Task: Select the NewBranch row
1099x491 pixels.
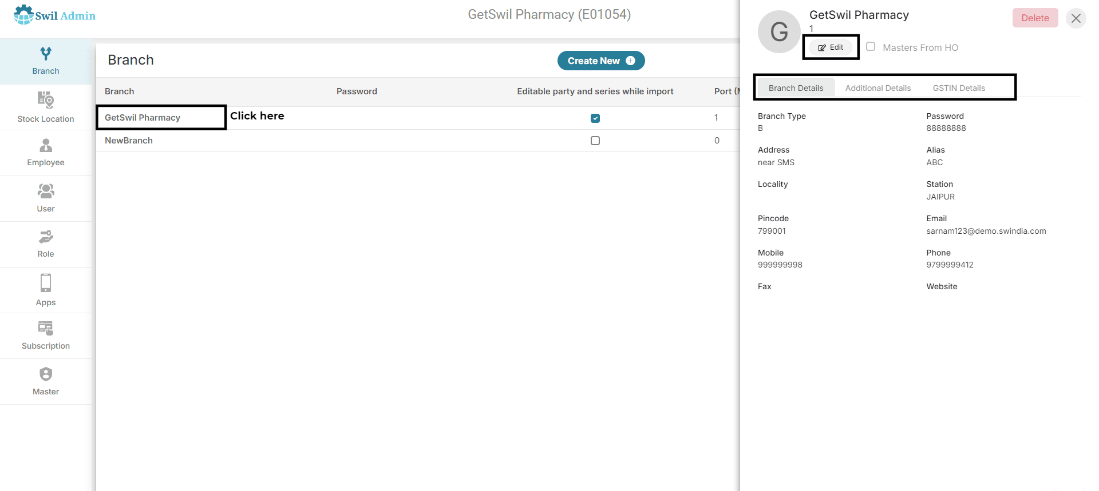Action: [418, 141]
